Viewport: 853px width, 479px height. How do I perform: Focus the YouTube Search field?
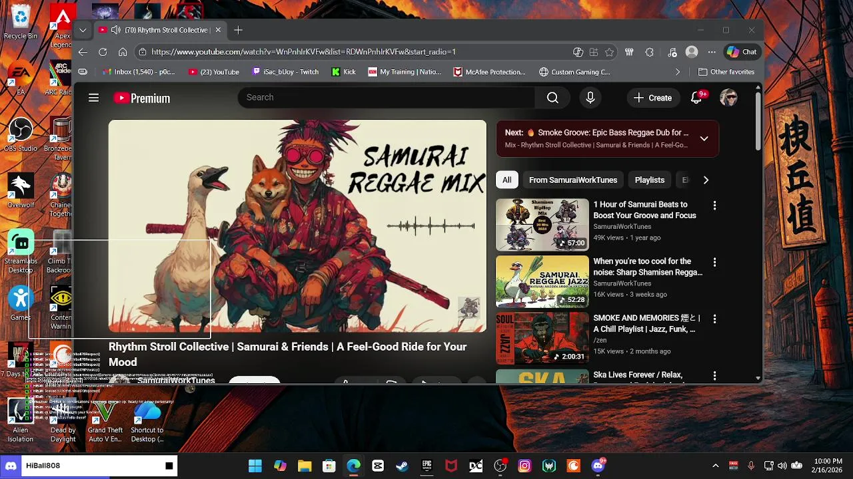[x=387, y=98]
